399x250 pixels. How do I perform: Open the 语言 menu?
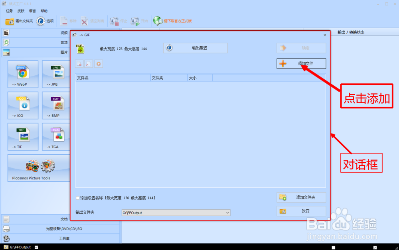tap(32, 11)
